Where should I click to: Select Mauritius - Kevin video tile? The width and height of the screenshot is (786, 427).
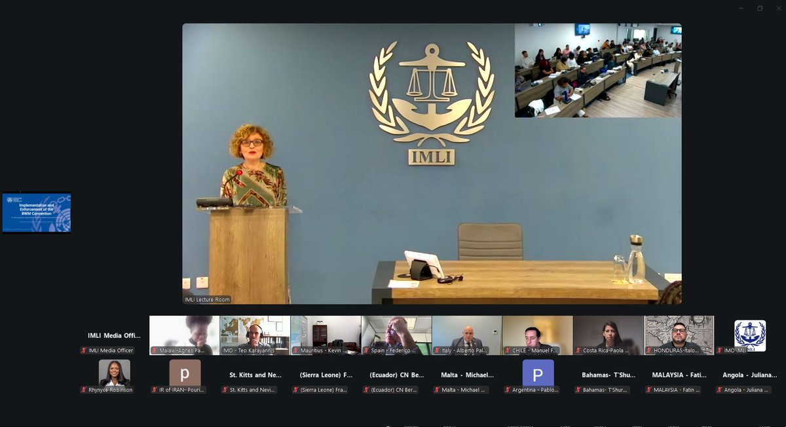coord(326,335)
